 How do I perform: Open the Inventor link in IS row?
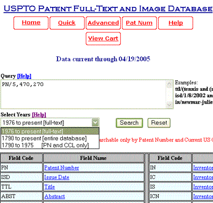tap(203, 187)
